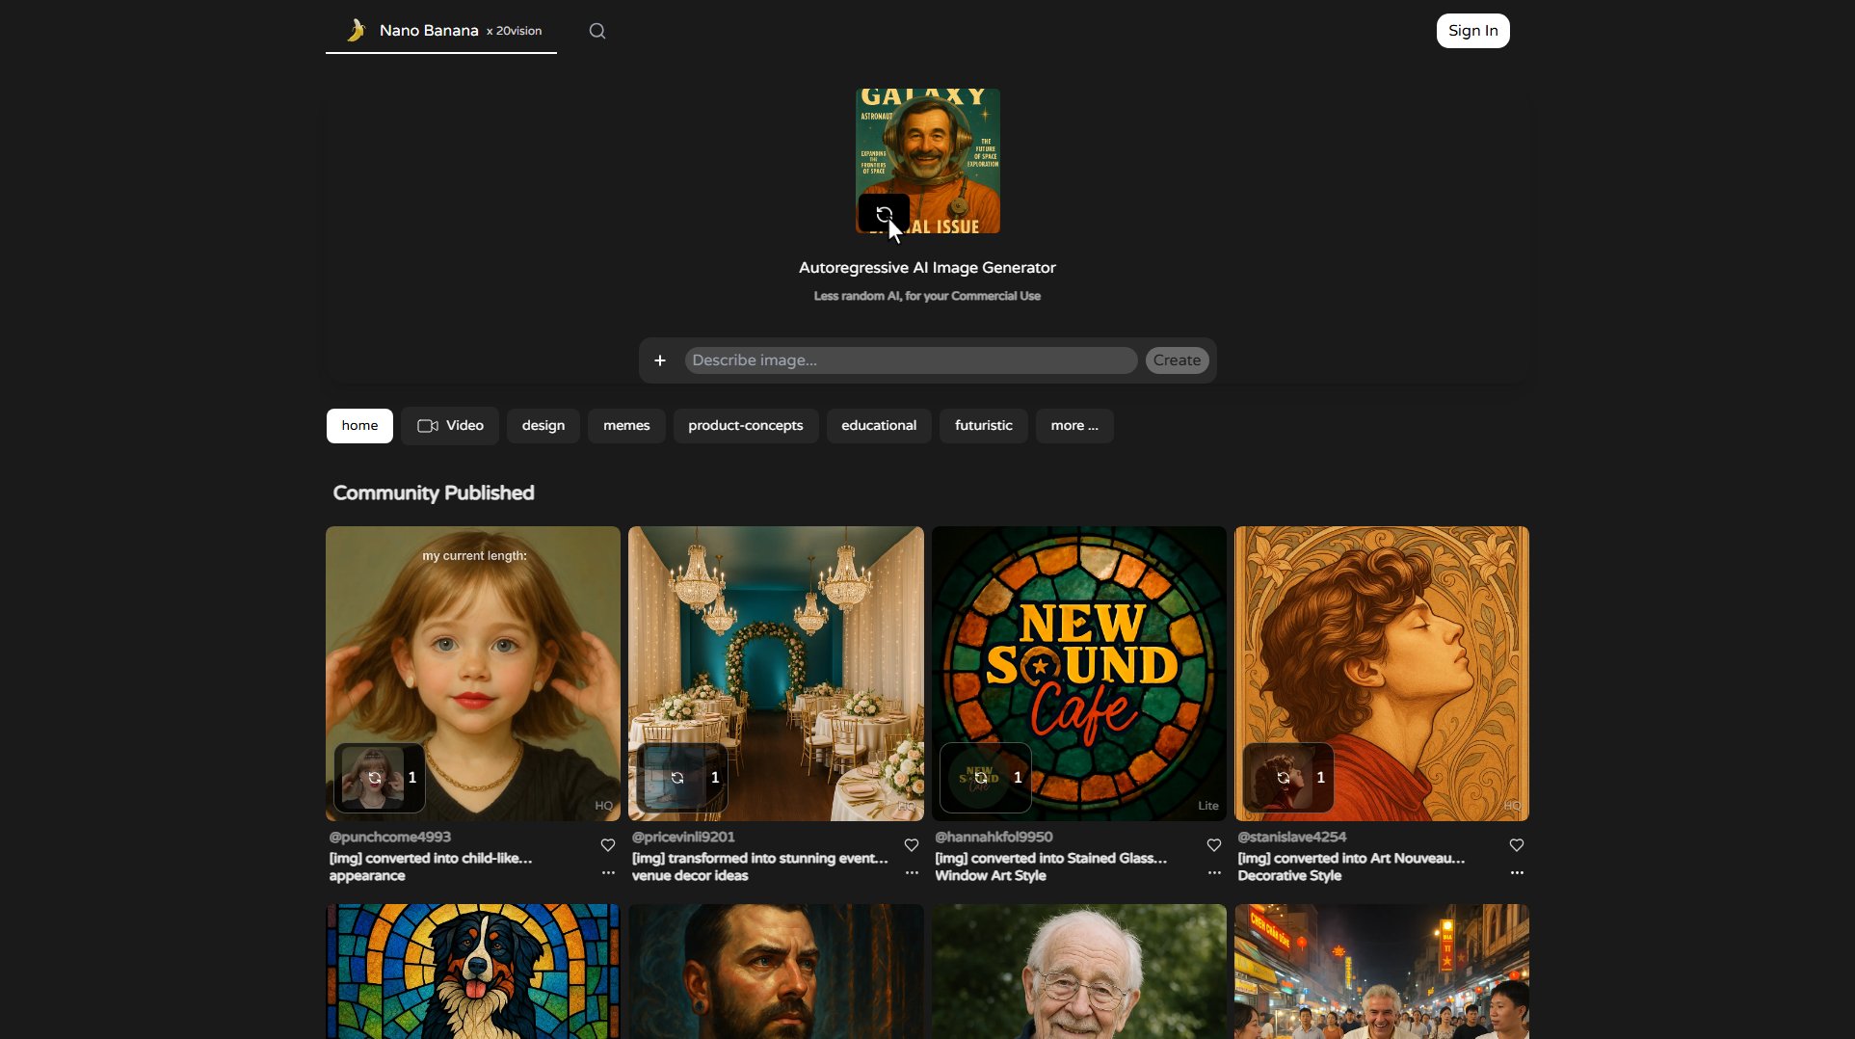Click caption converted into Art Nouveau Decorative Style

(x=1352, y=866)
